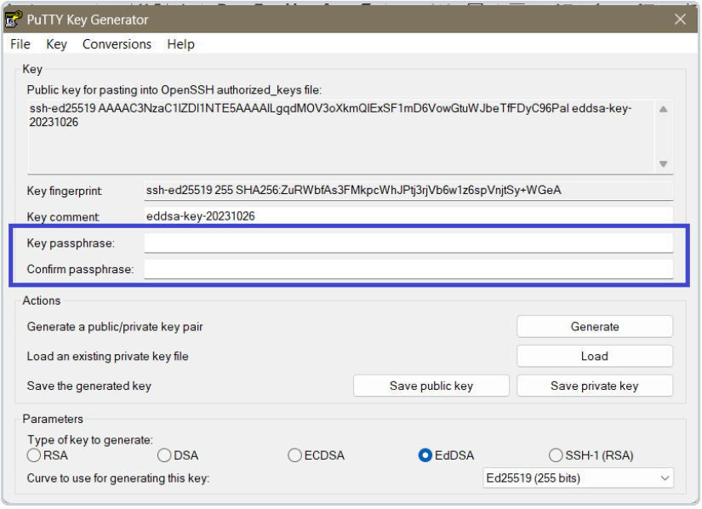Click the 'Type of key to generate:' label

tap(90, 439)
